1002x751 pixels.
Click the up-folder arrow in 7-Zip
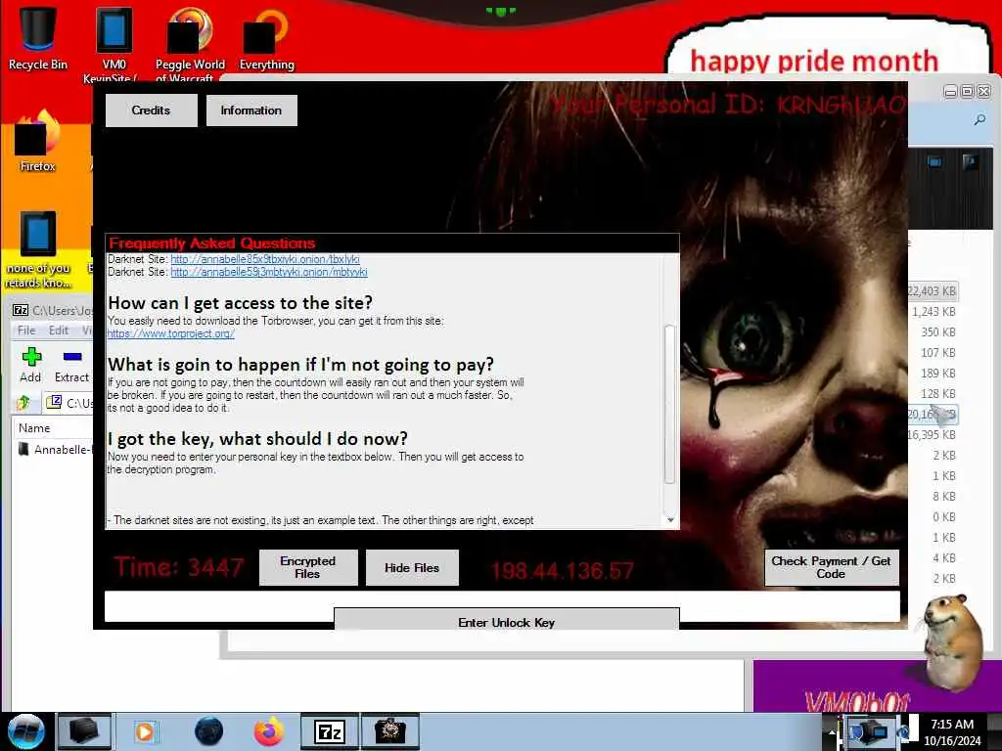23,402
